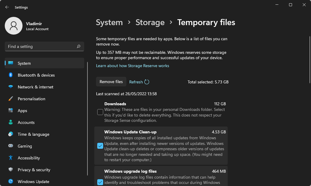Image resolution: width=311 pixels, height=186 pixels.
Task: Open Privacy & security settings
Action: 44,169
